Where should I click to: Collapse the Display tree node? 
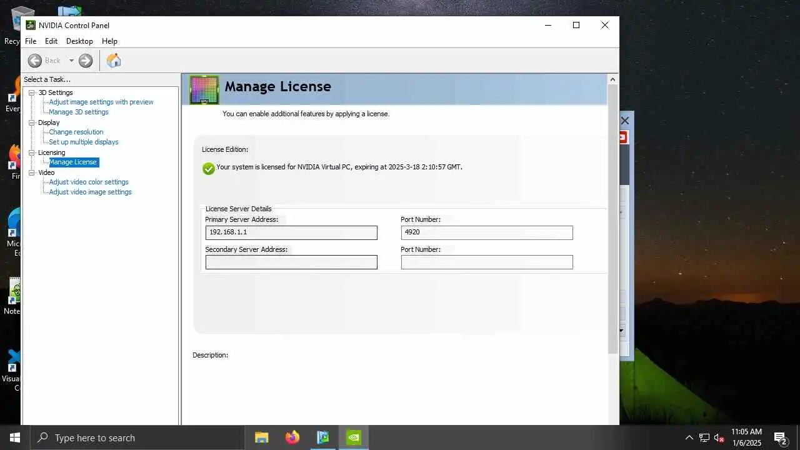click(x=32, y=122)
